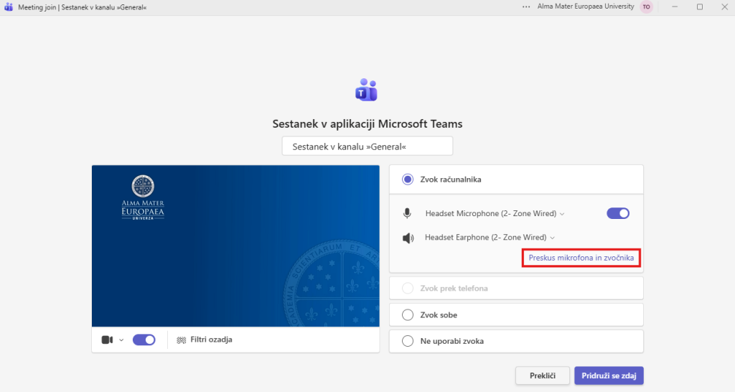Select the Zvok računalnika radio option
Image resolution: width=735 pixels, height=392 pixels.
[408, 179]
